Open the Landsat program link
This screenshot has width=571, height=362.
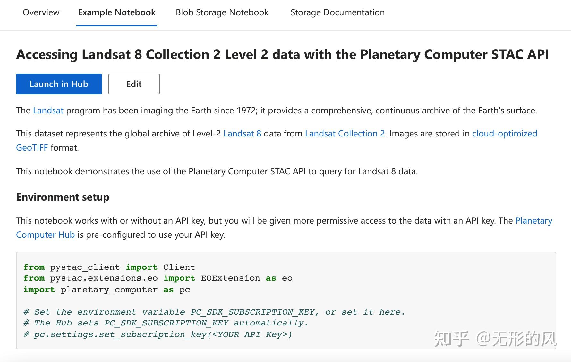pos(48,110)
